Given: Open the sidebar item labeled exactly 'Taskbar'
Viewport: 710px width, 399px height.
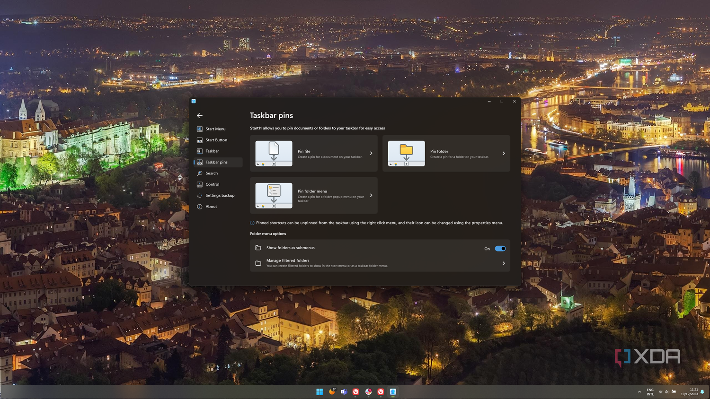Looking at the screenshot, I should pos(218,151).
